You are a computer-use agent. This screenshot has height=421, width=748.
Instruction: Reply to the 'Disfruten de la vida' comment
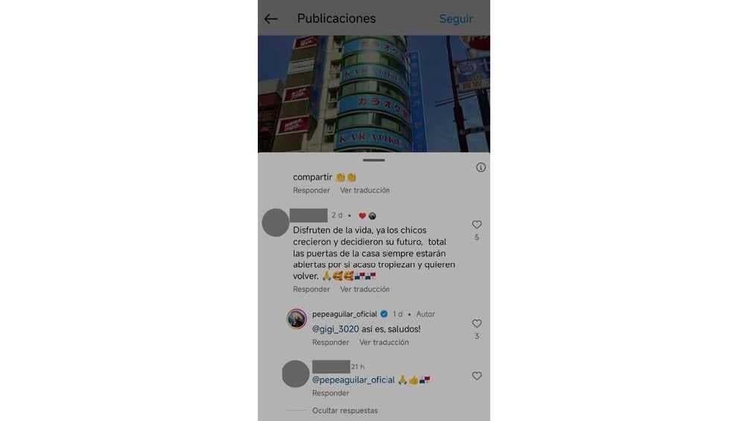311,289
